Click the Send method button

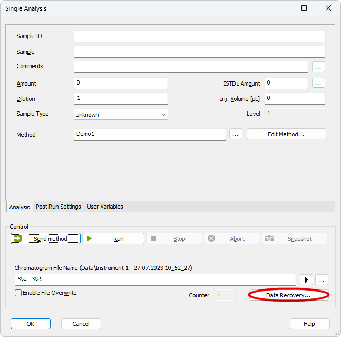pos(45,239)
